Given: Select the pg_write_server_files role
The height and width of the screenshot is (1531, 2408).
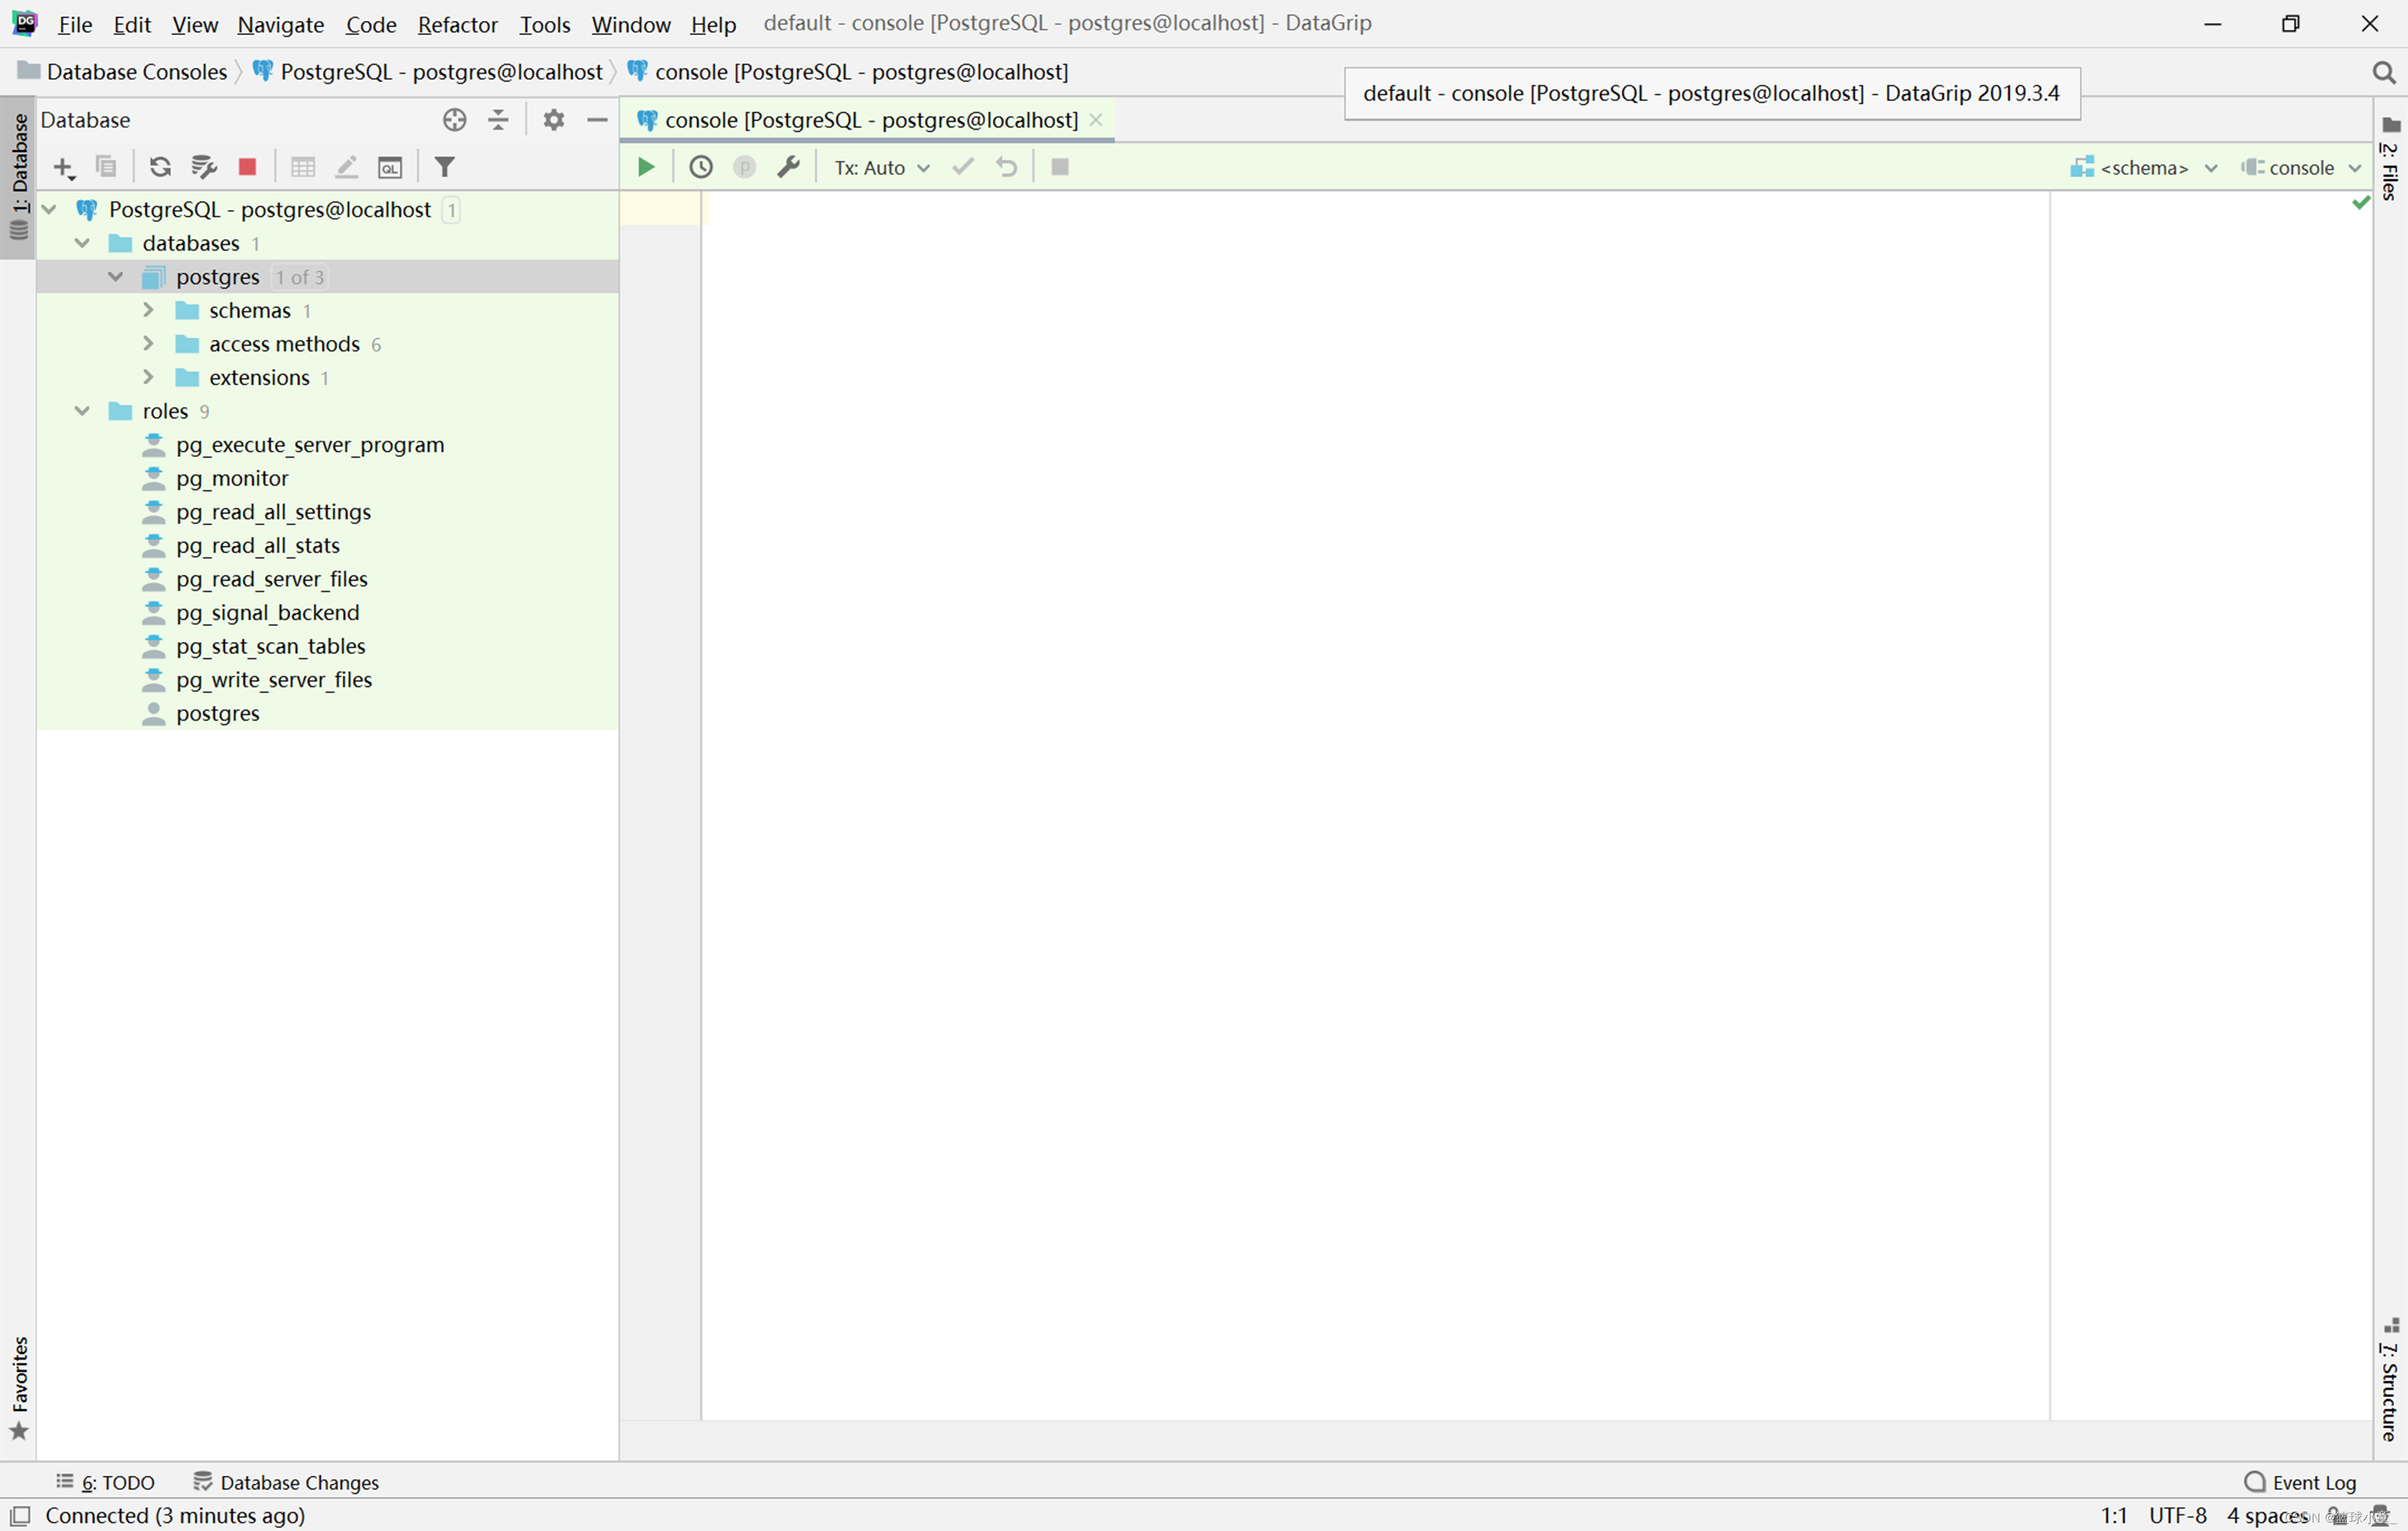Looking at the screenshot, I should [x=274, y=680].
